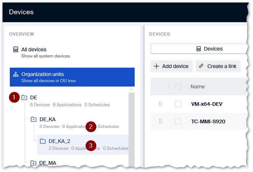Toggle the select-all checkbox in header
Viewport: 253px width, 172px height.
[x=178, y=87]
